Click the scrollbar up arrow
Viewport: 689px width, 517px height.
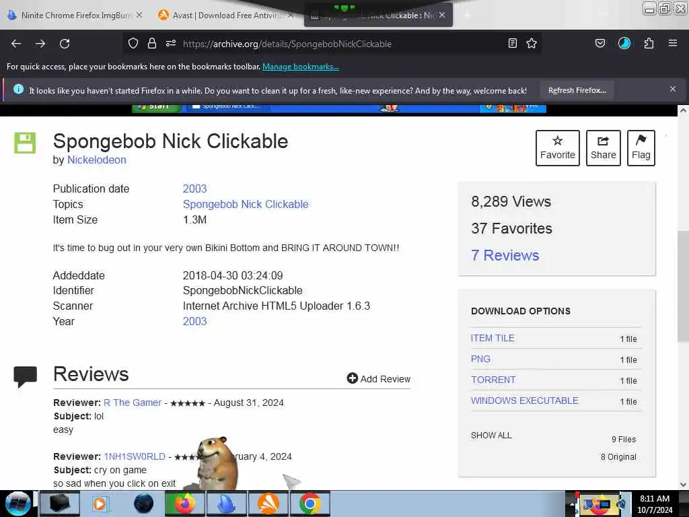[x=683, y=110]
